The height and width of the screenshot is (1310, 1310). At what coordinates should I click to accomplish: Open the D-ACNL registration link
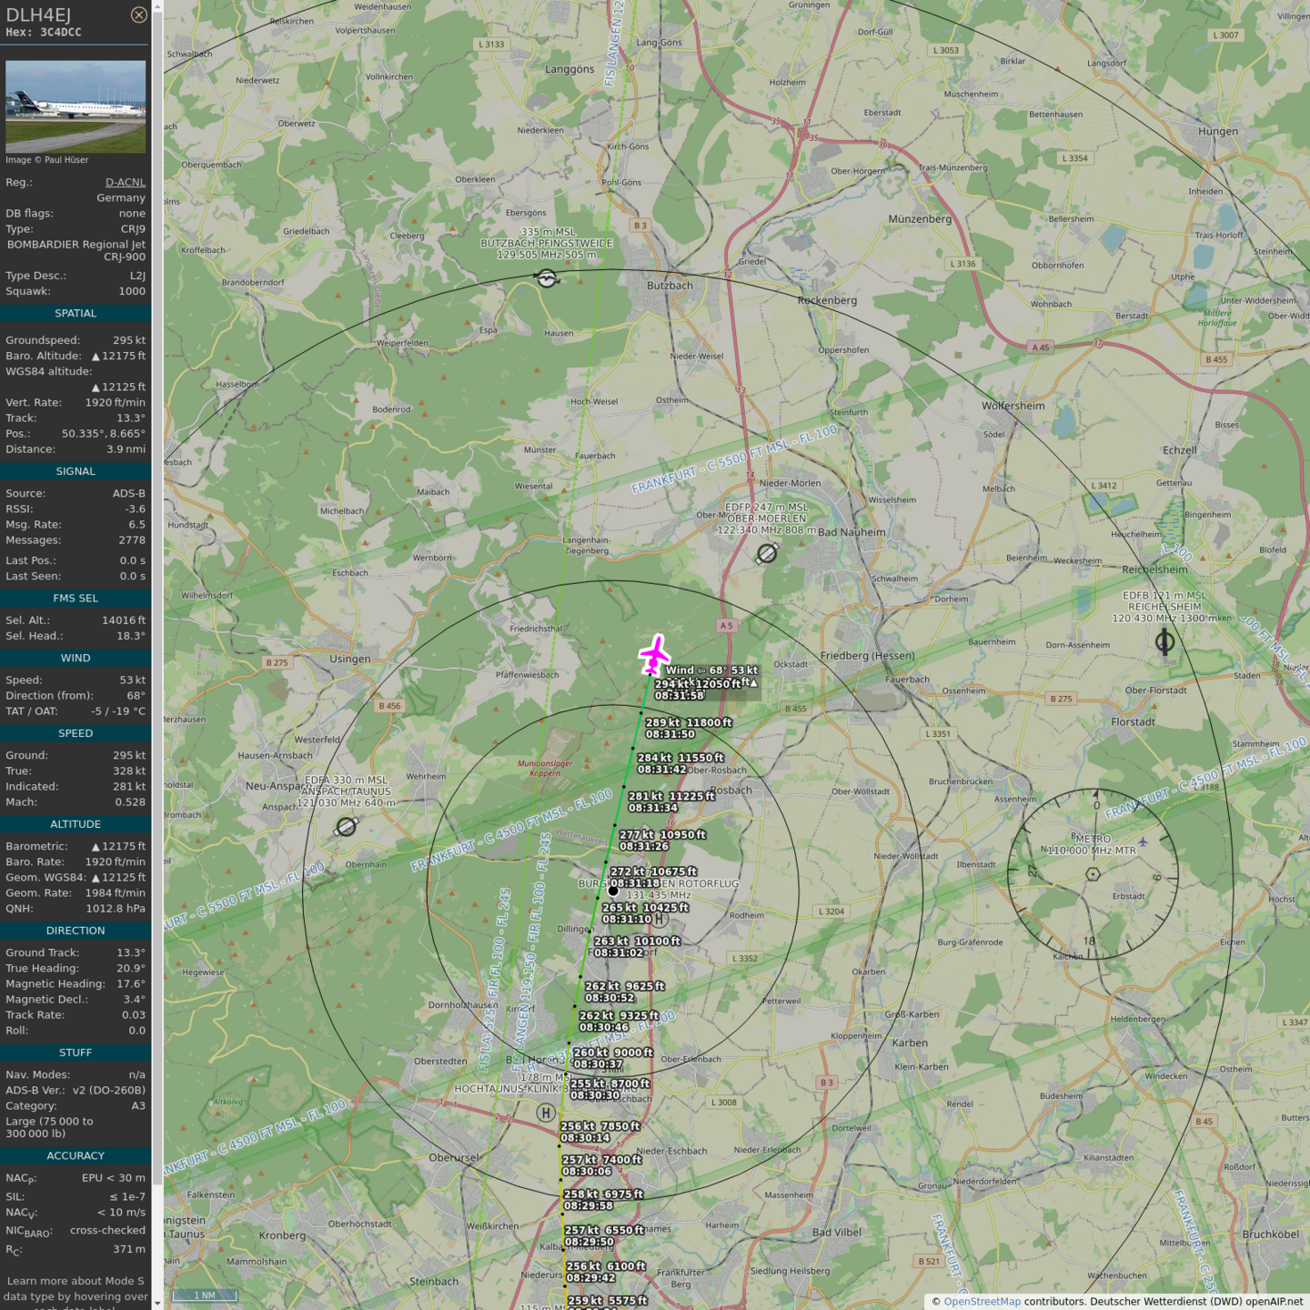125,182
